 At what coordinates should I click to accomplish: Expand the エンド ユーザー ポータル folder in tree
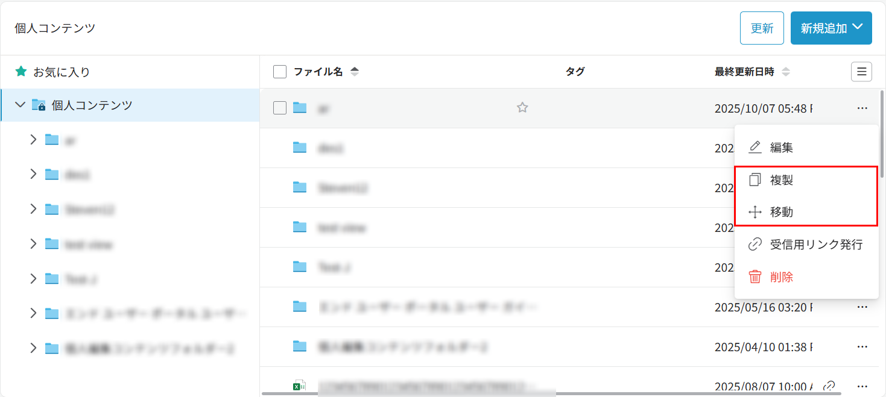pyautogui.click(x=33, y=313)
